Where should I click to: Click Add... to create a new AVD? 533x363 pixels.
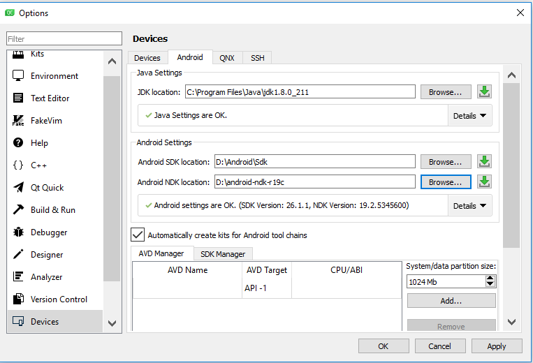(x=451, y=301)
